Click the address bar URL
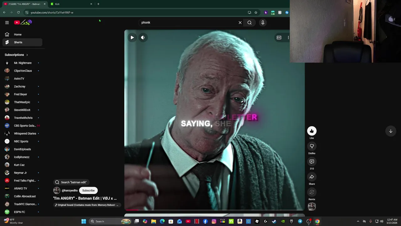The width and height of the screenshot is (401, 226). (52, 13)
